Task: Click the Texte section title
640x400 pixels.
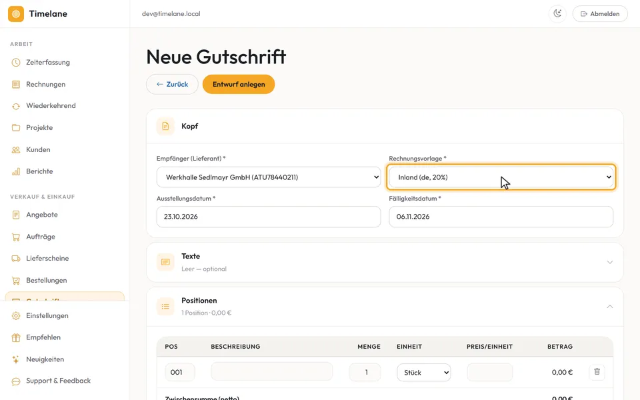Action: pos(191,256)
